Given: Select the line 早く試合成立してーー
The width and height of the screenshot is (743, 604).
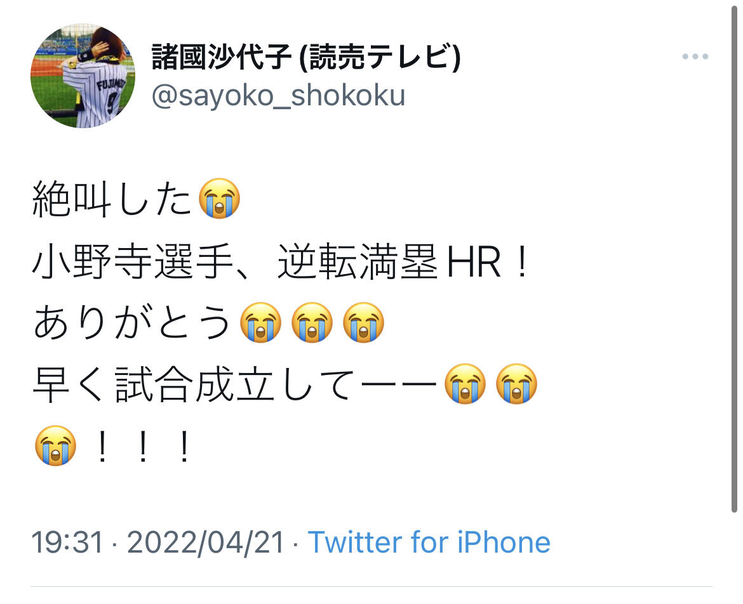Looking at the screenshot, I should 235,384.
